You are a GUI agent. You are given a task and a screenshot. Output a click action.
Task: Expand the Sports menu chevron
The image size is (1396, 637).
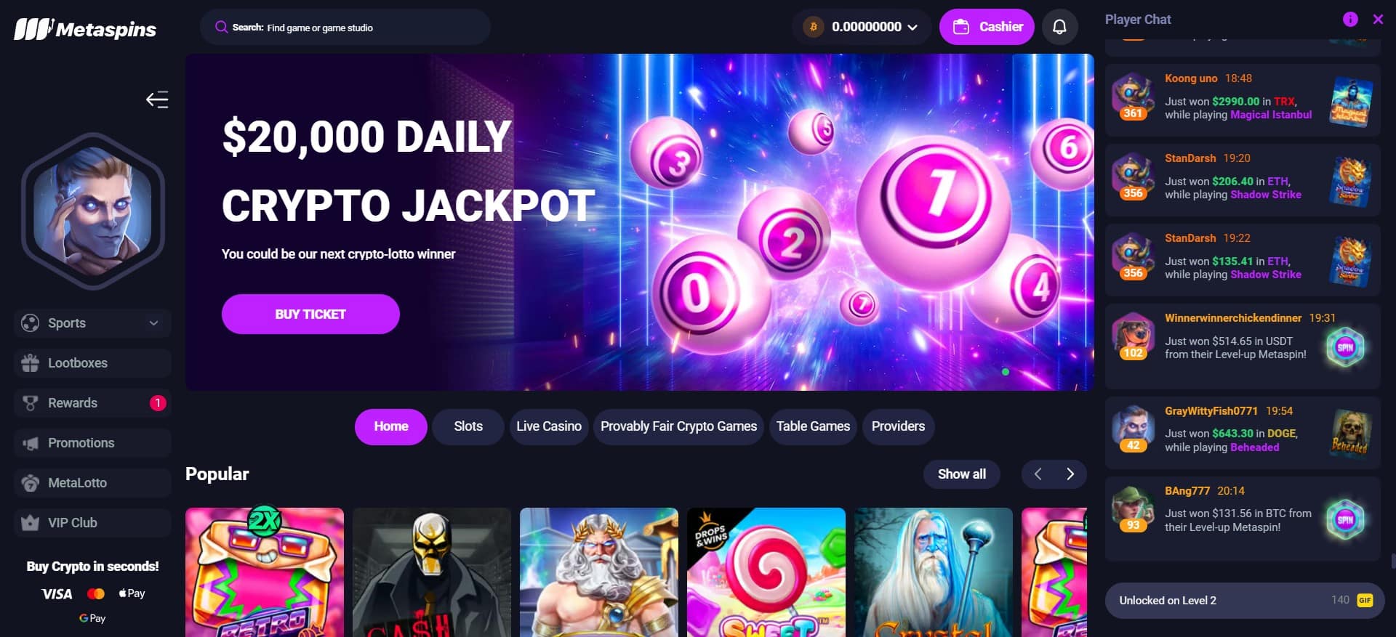153,323
